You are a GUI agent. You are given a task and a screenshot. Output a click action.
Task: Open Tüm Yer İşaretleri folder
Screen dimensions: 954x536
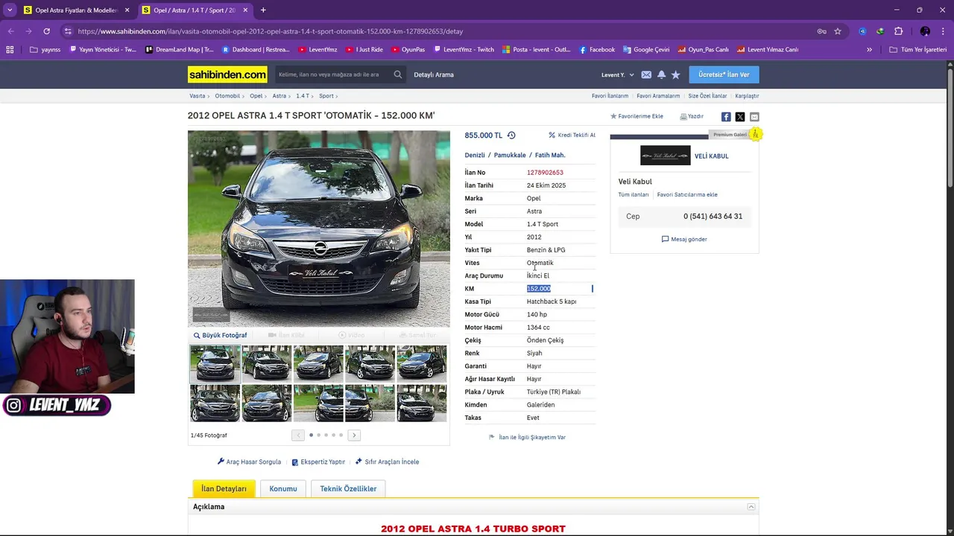pos(918,50)
